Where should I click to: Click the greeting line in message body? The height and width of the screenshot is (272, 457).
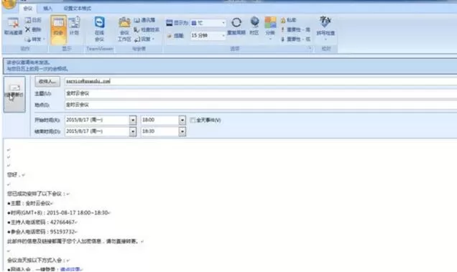coord(14,174)
